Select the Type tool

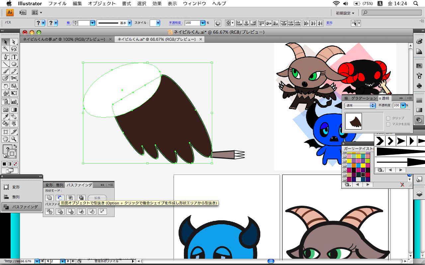click(x=14, y=57)
